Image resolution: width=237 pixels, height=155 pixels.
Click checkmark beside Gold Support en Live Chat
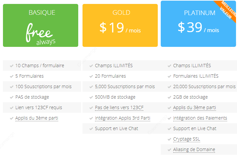pyautogui.click(x=91, y=129)
